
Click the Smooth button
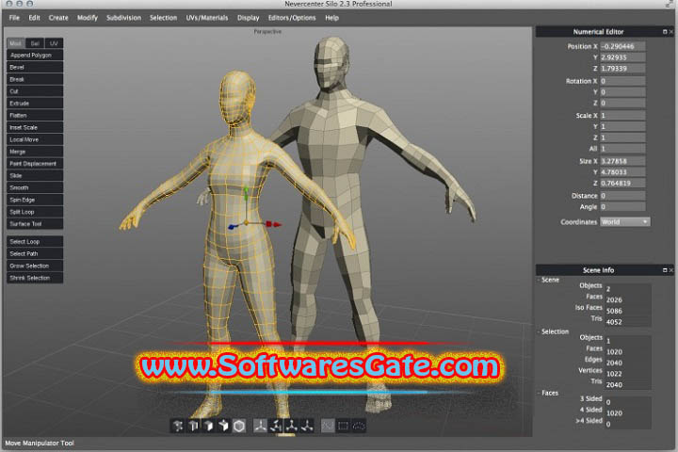[x=35, y=187]
